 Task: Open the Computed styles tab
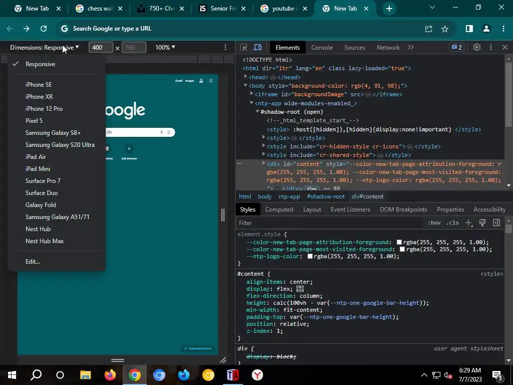click(279, 210)
